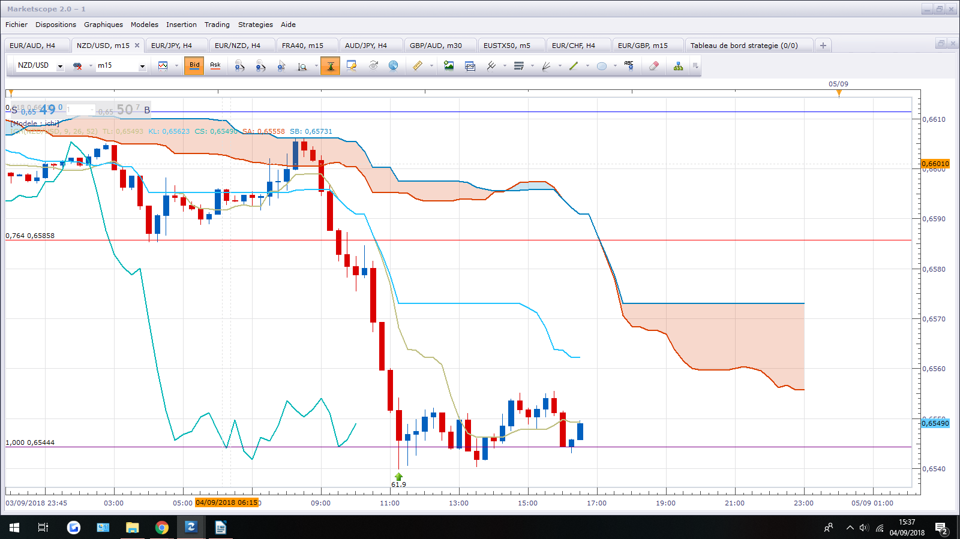960x539 pixels.
Task: Click the S sell price button on chart
Action: click(37, 110)
